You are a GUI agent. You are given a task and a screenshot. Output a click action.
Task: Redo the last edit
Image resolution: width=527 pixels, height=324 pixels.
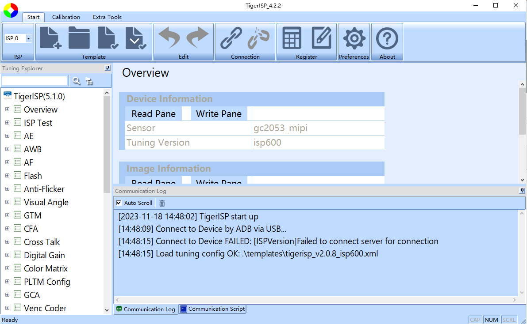(198, 38)
